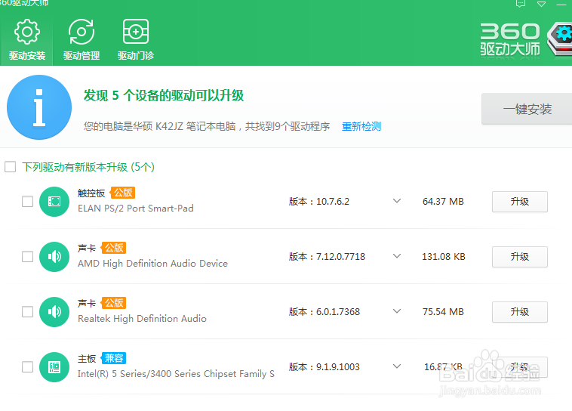Click the blue info circle icon
Viewport: 572px width, 411px height.
39,107
